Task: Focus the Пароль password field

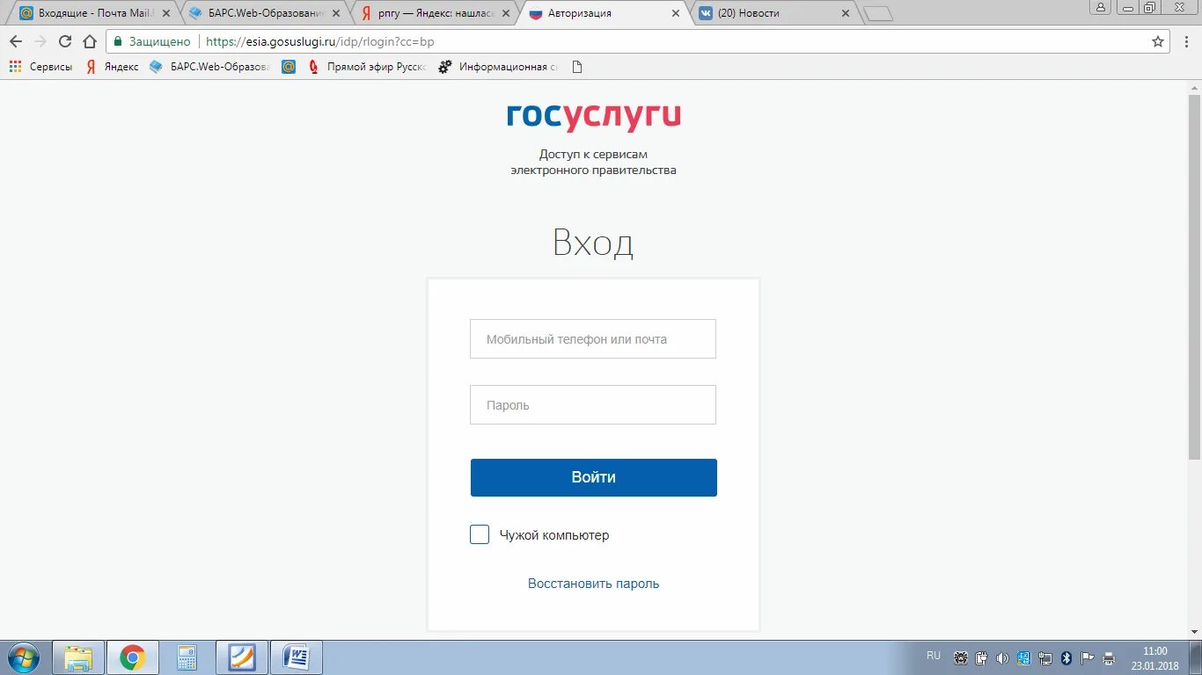Action: pos(593,405)
